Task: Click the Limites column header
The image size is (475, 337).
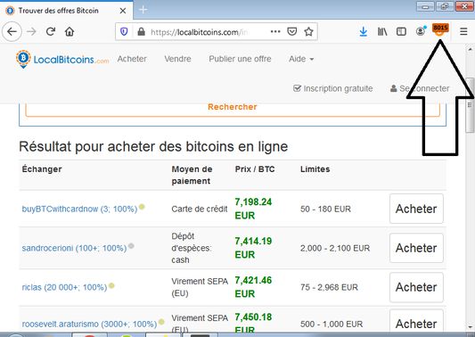Action: pyautogui.click(x=315, y=169)
